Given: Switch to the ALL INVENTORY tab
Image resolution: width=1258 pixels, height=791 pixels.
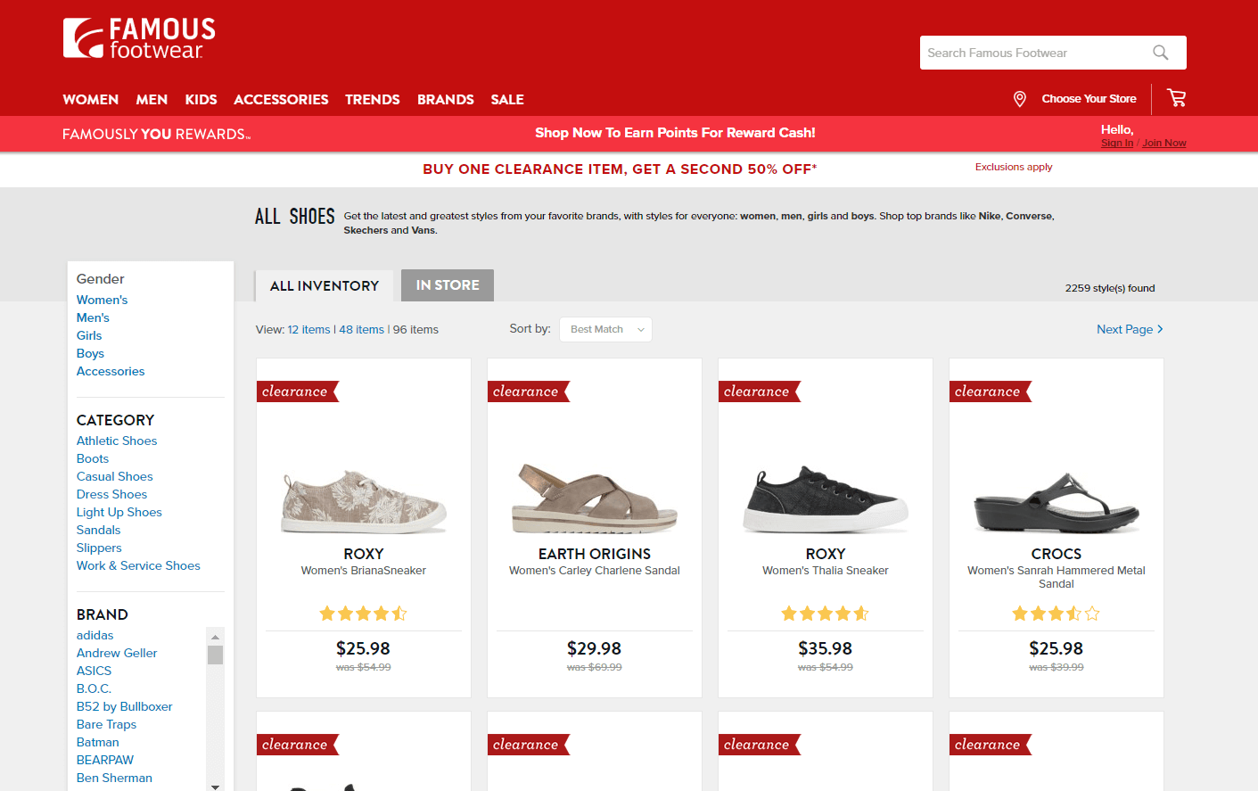Looking at the screenshot, I should tap(325, 285).
